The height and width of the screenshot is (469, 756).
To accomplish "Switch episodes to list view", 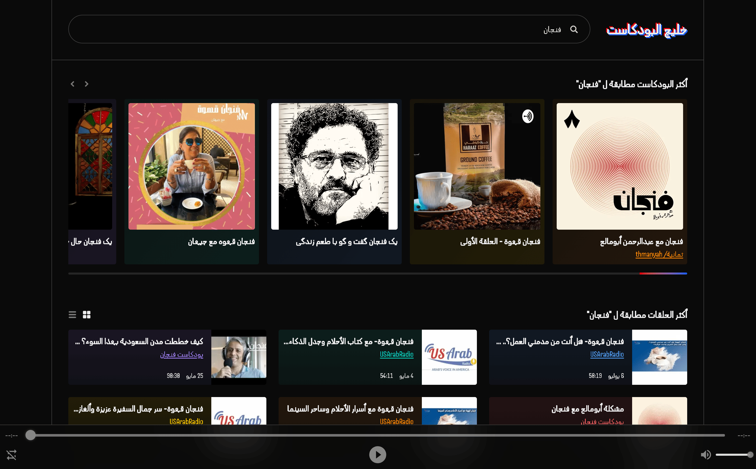I will (x=72, y=315).
